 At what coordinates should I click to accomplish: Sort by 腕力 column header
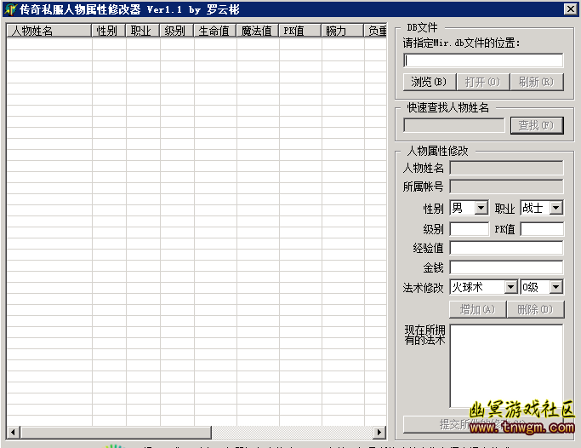[342, 31]
